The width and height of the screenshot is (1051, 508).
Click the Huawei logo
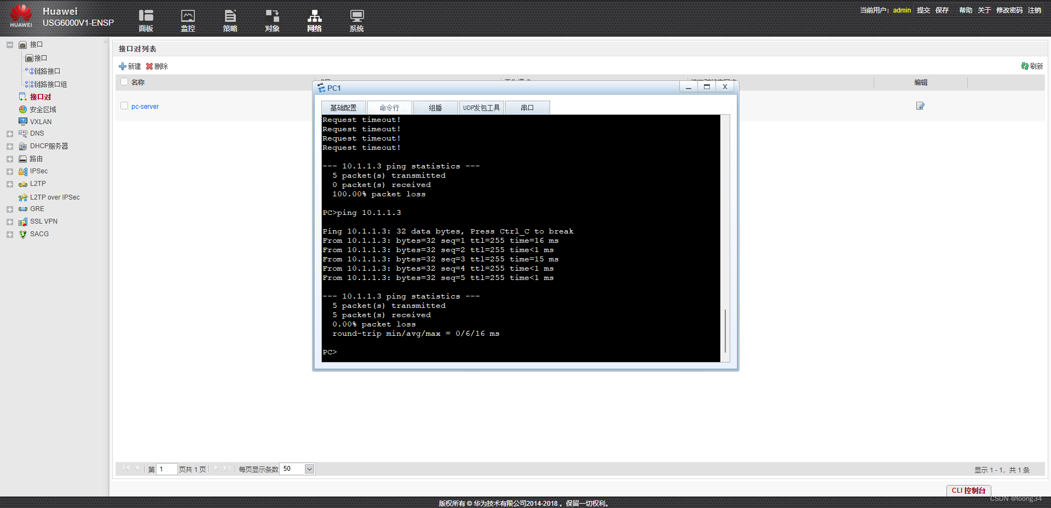tap(21, 15)
